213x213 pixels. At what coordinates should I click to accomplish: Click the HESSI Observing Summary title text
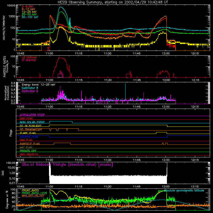click(x=113, y=2)
